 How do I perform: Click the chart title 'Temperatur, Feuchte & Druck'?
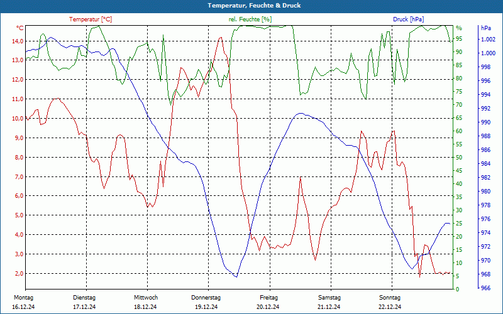pyautogui.click(x=254, y=6)
